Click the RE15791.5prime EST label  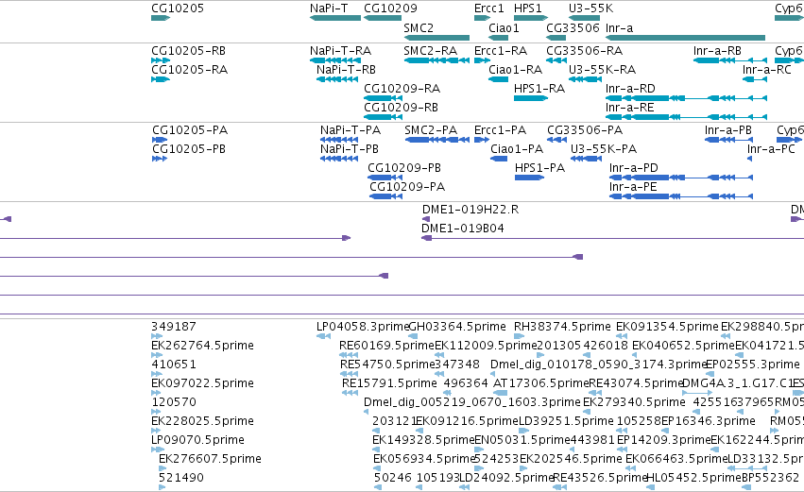point(389,382)
